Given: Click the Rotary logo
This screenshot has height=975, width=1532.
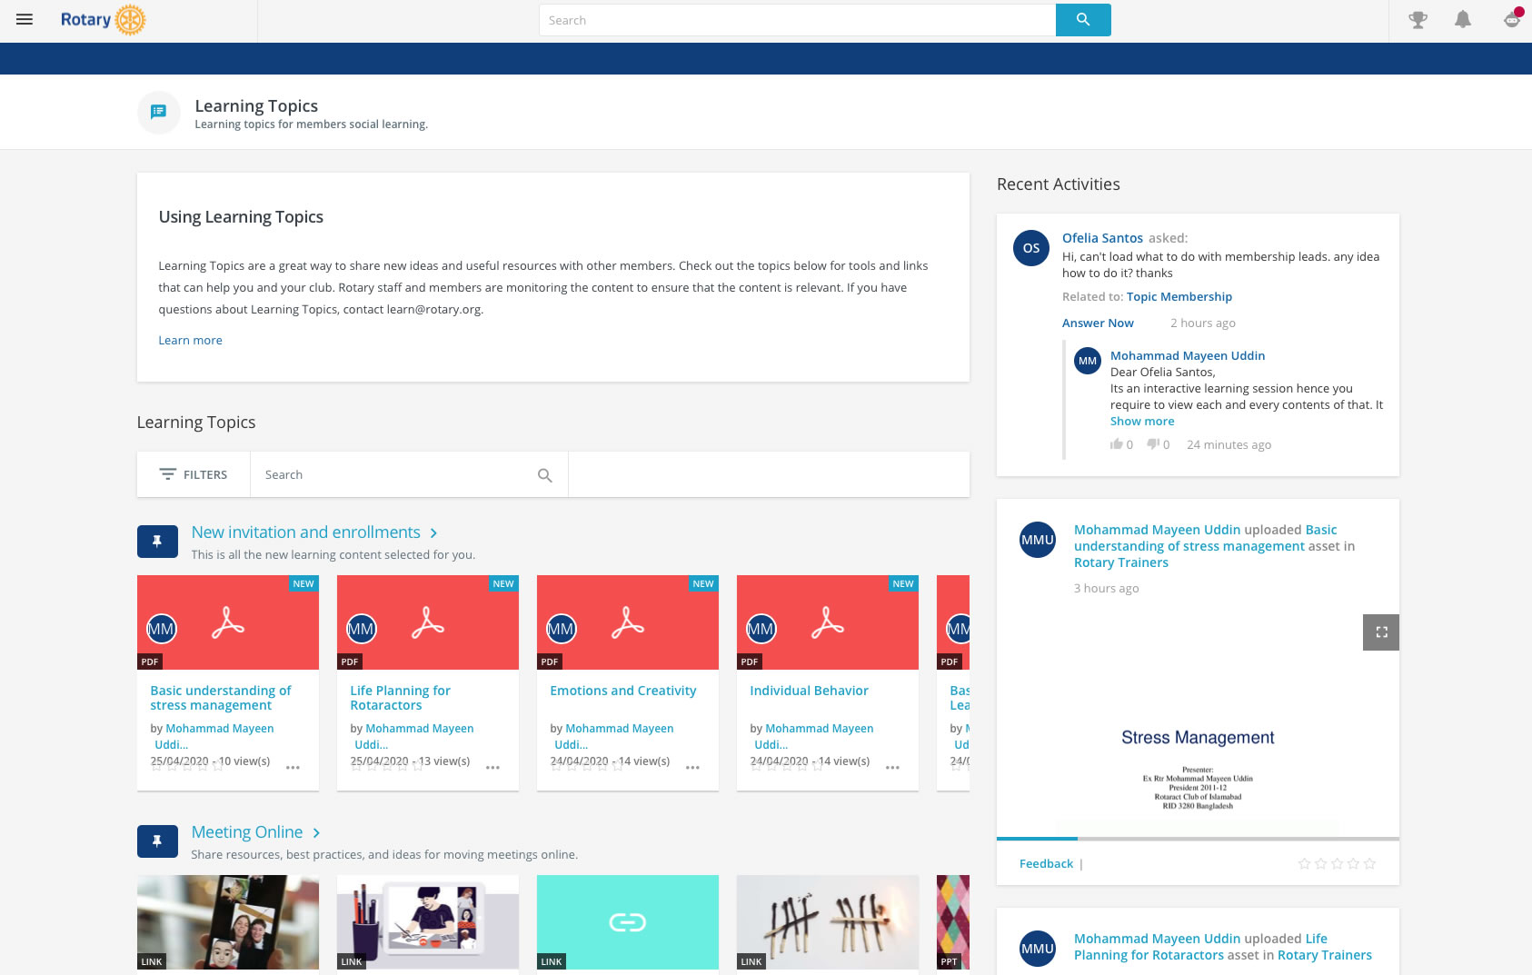Looking at the screenshot, I should pyautogui.click(x=103, y=19).
